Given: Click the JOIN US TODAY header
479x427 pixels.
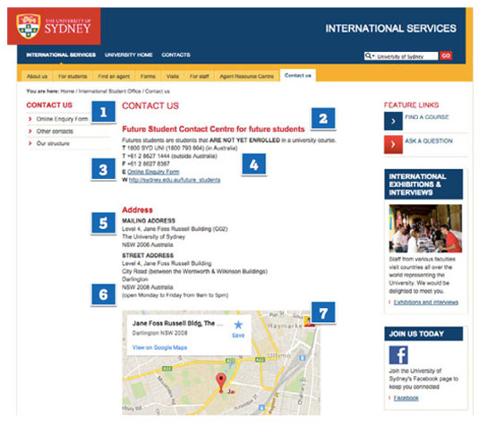Looking at the screenshot, I should coord(423,334).
